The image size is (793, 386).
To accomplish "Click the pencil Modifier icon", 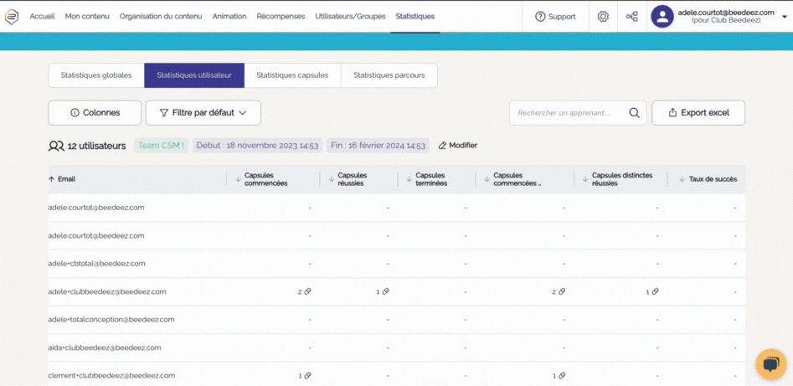I will click(x=443, y=146).
